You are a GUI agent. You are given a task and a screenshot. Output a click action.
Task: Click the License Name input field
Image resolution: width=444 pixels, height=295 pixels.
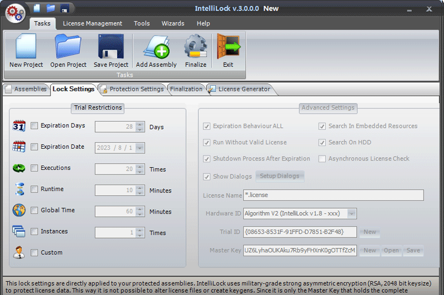[334, 195]
